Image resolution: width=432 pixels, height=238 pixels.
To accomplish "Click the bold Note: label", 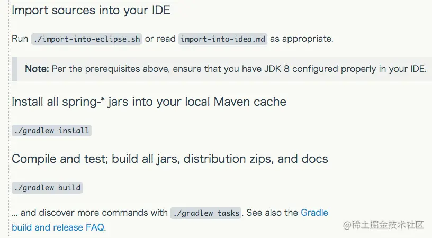I will [37, 69].
